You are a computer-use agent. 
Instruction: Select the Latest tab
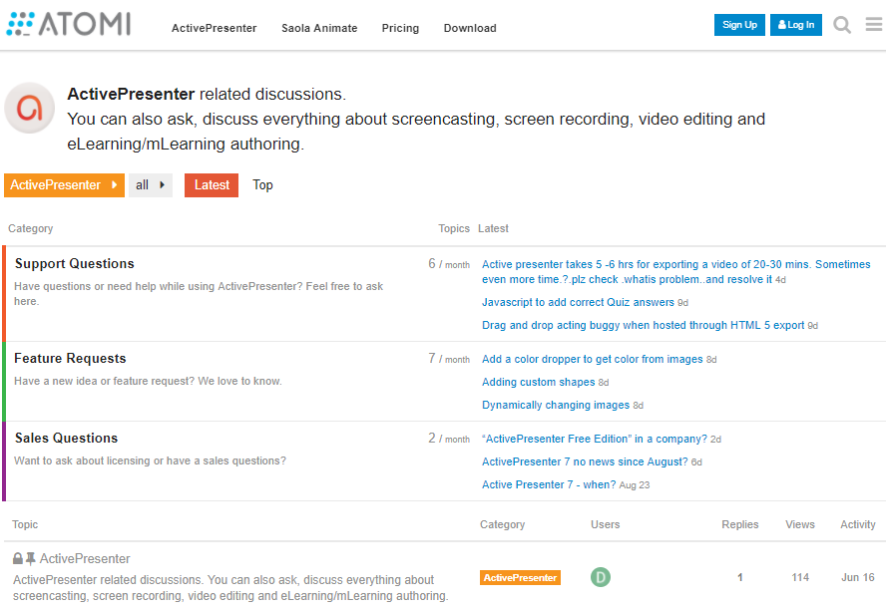pos(212,185)
